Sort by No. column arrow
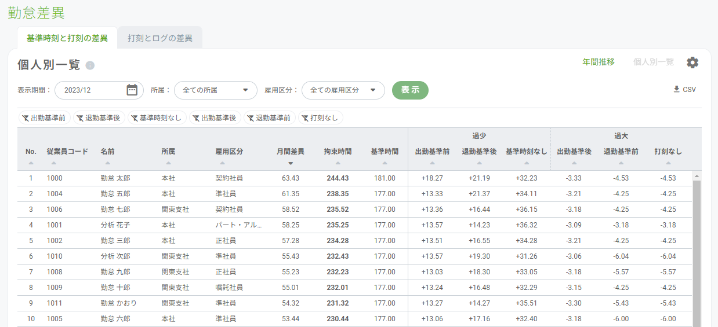The image size is (718, 327). point(31,163)
